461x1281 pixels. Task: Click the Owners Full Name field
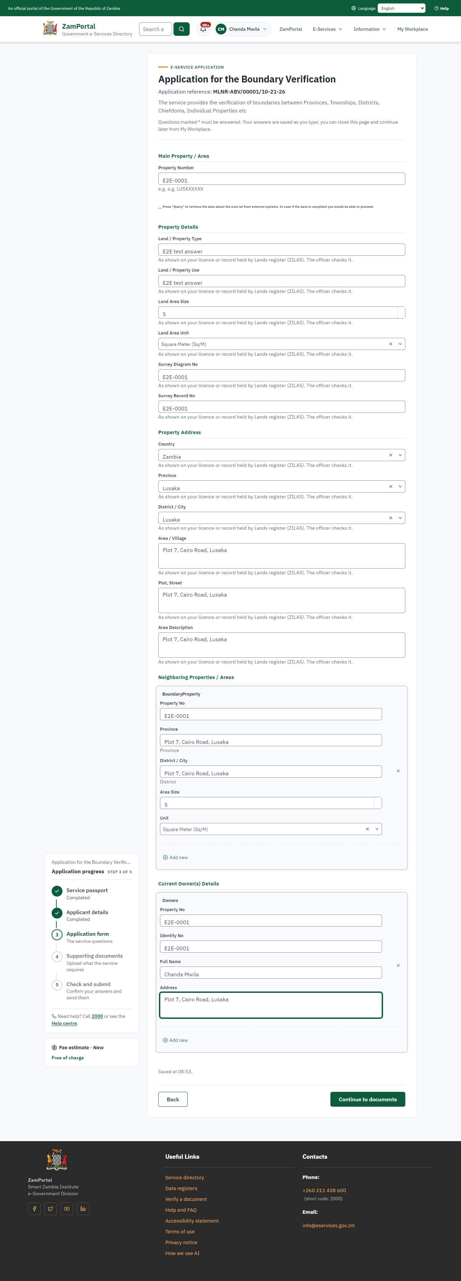[271, 972]
